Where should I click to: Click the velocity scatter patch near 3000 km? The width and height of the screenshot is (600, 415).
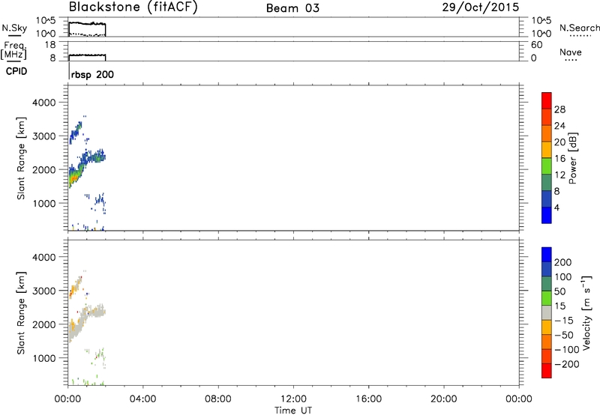76,287
